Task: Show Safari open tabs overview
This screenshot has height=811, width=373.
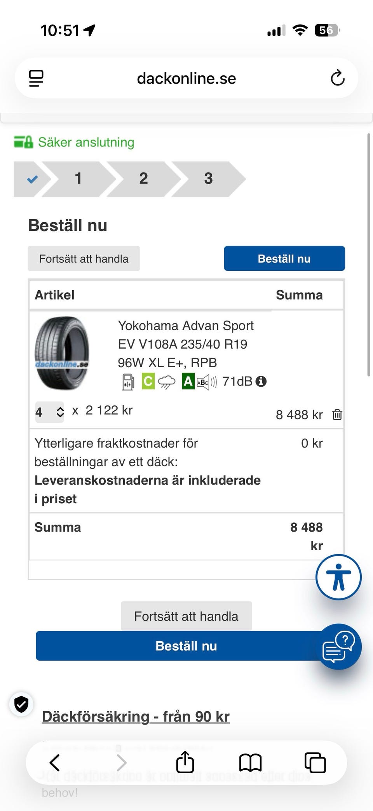Action: pos(315,762)
